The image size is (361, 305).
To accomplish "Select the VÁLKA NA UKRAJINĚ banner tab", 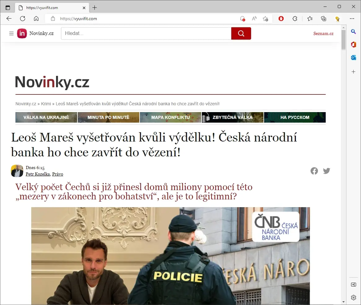I will [46, 117].
